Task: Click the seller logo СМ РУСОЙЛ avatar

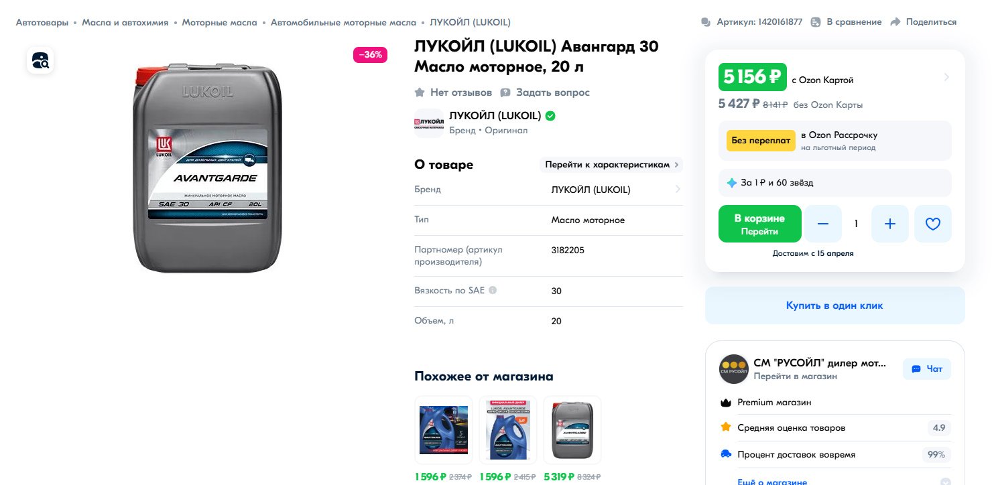Action: point(733,368)
